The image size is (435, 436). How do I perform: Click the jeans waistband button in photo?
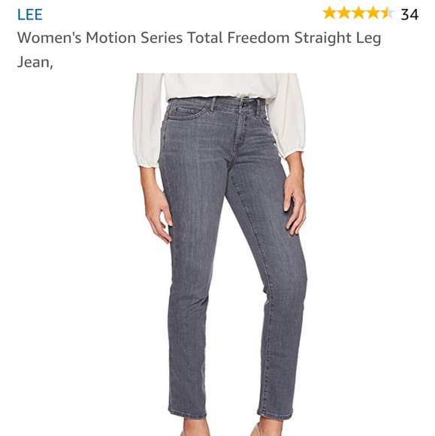(244, 104)
